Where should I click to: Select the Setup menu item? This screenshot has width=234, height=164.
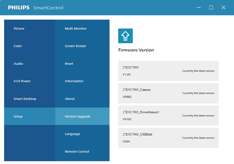point(18,117)
